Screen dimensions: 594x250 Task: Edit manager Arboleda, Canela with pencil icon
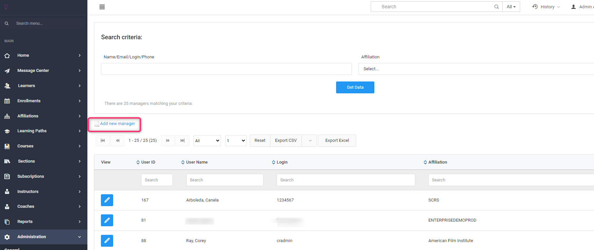(107, 200)
